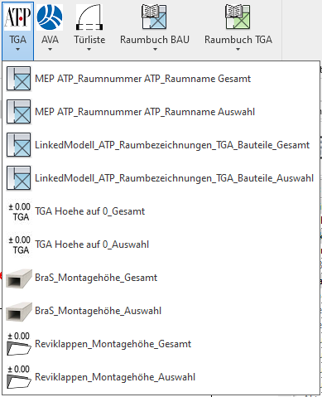Image resolution: width=322 pixels, height=397 pixels.
Task: Click the Raumbuch TGA label
Action: click(238, 40)
